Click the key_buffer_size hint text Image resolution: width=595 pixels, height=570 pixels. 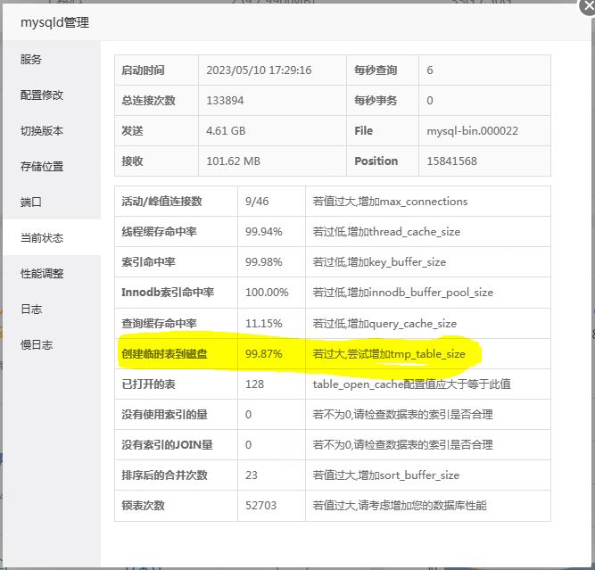tap(379, 262)
